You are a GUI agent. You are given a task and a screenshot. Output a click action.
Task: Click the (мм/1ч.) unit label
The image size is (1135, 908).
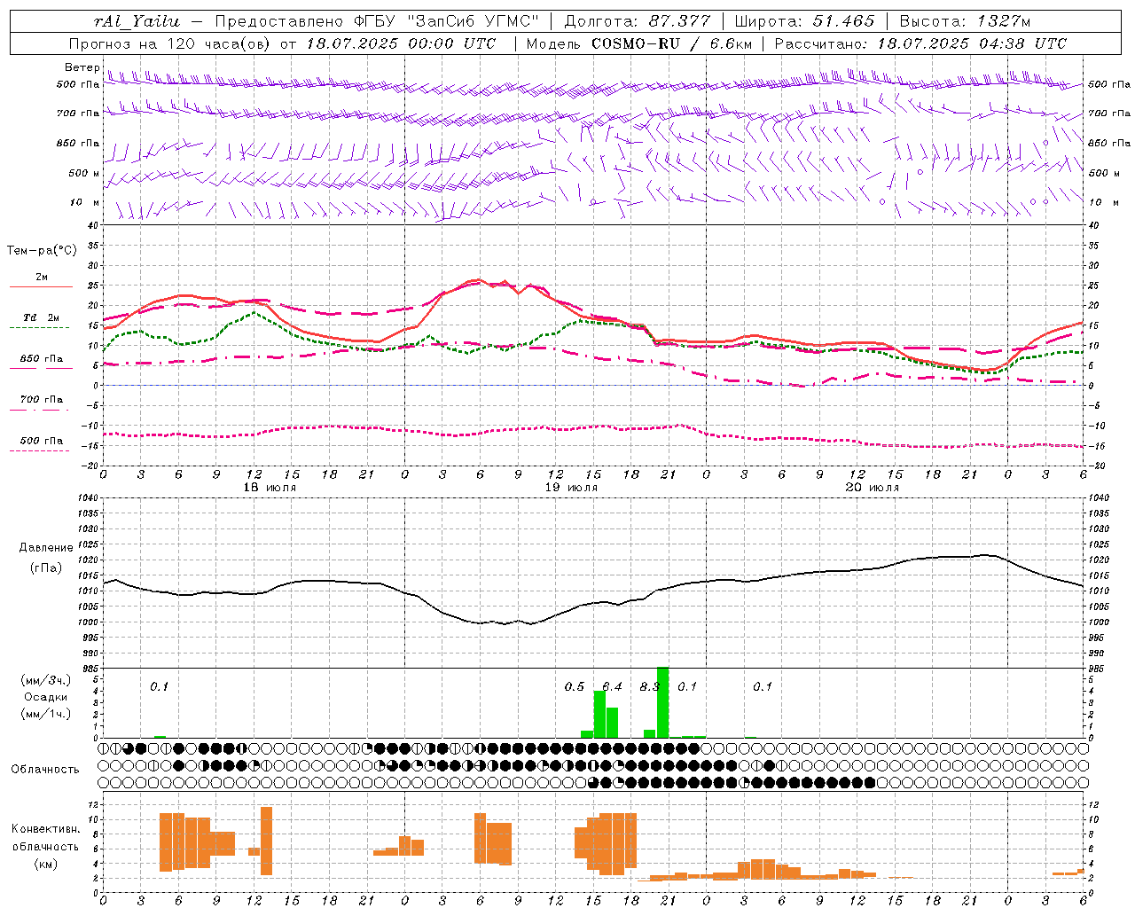coord(46,714)
